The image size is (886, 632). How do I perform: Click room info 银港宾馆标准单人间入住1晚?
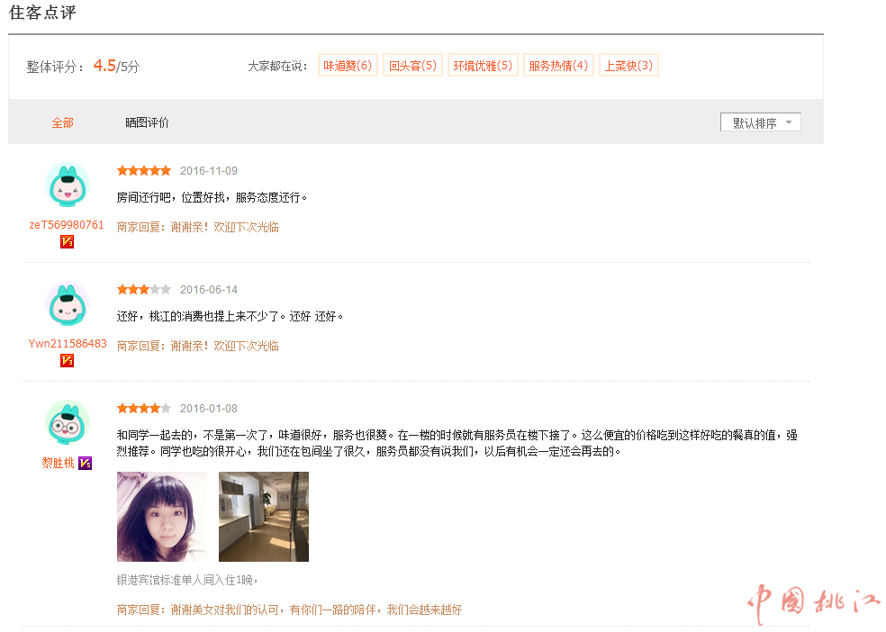[x=187, y=580]
